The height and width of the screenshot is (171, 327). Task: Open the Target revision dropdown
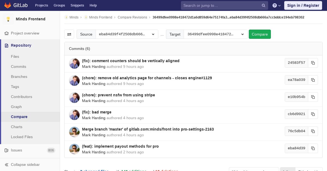click(x=216, y=34)
